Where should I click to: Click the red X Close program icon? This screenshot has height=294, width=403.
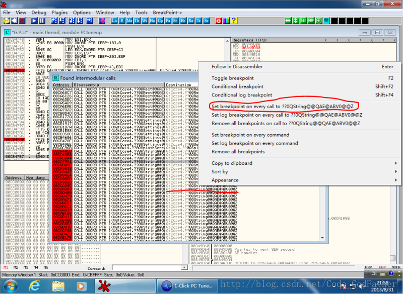click(x=22, y=21)
